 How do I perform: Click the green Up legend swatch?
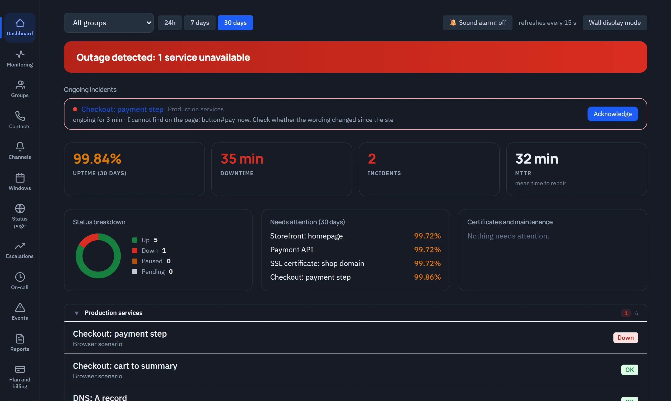tap(135, 240)
